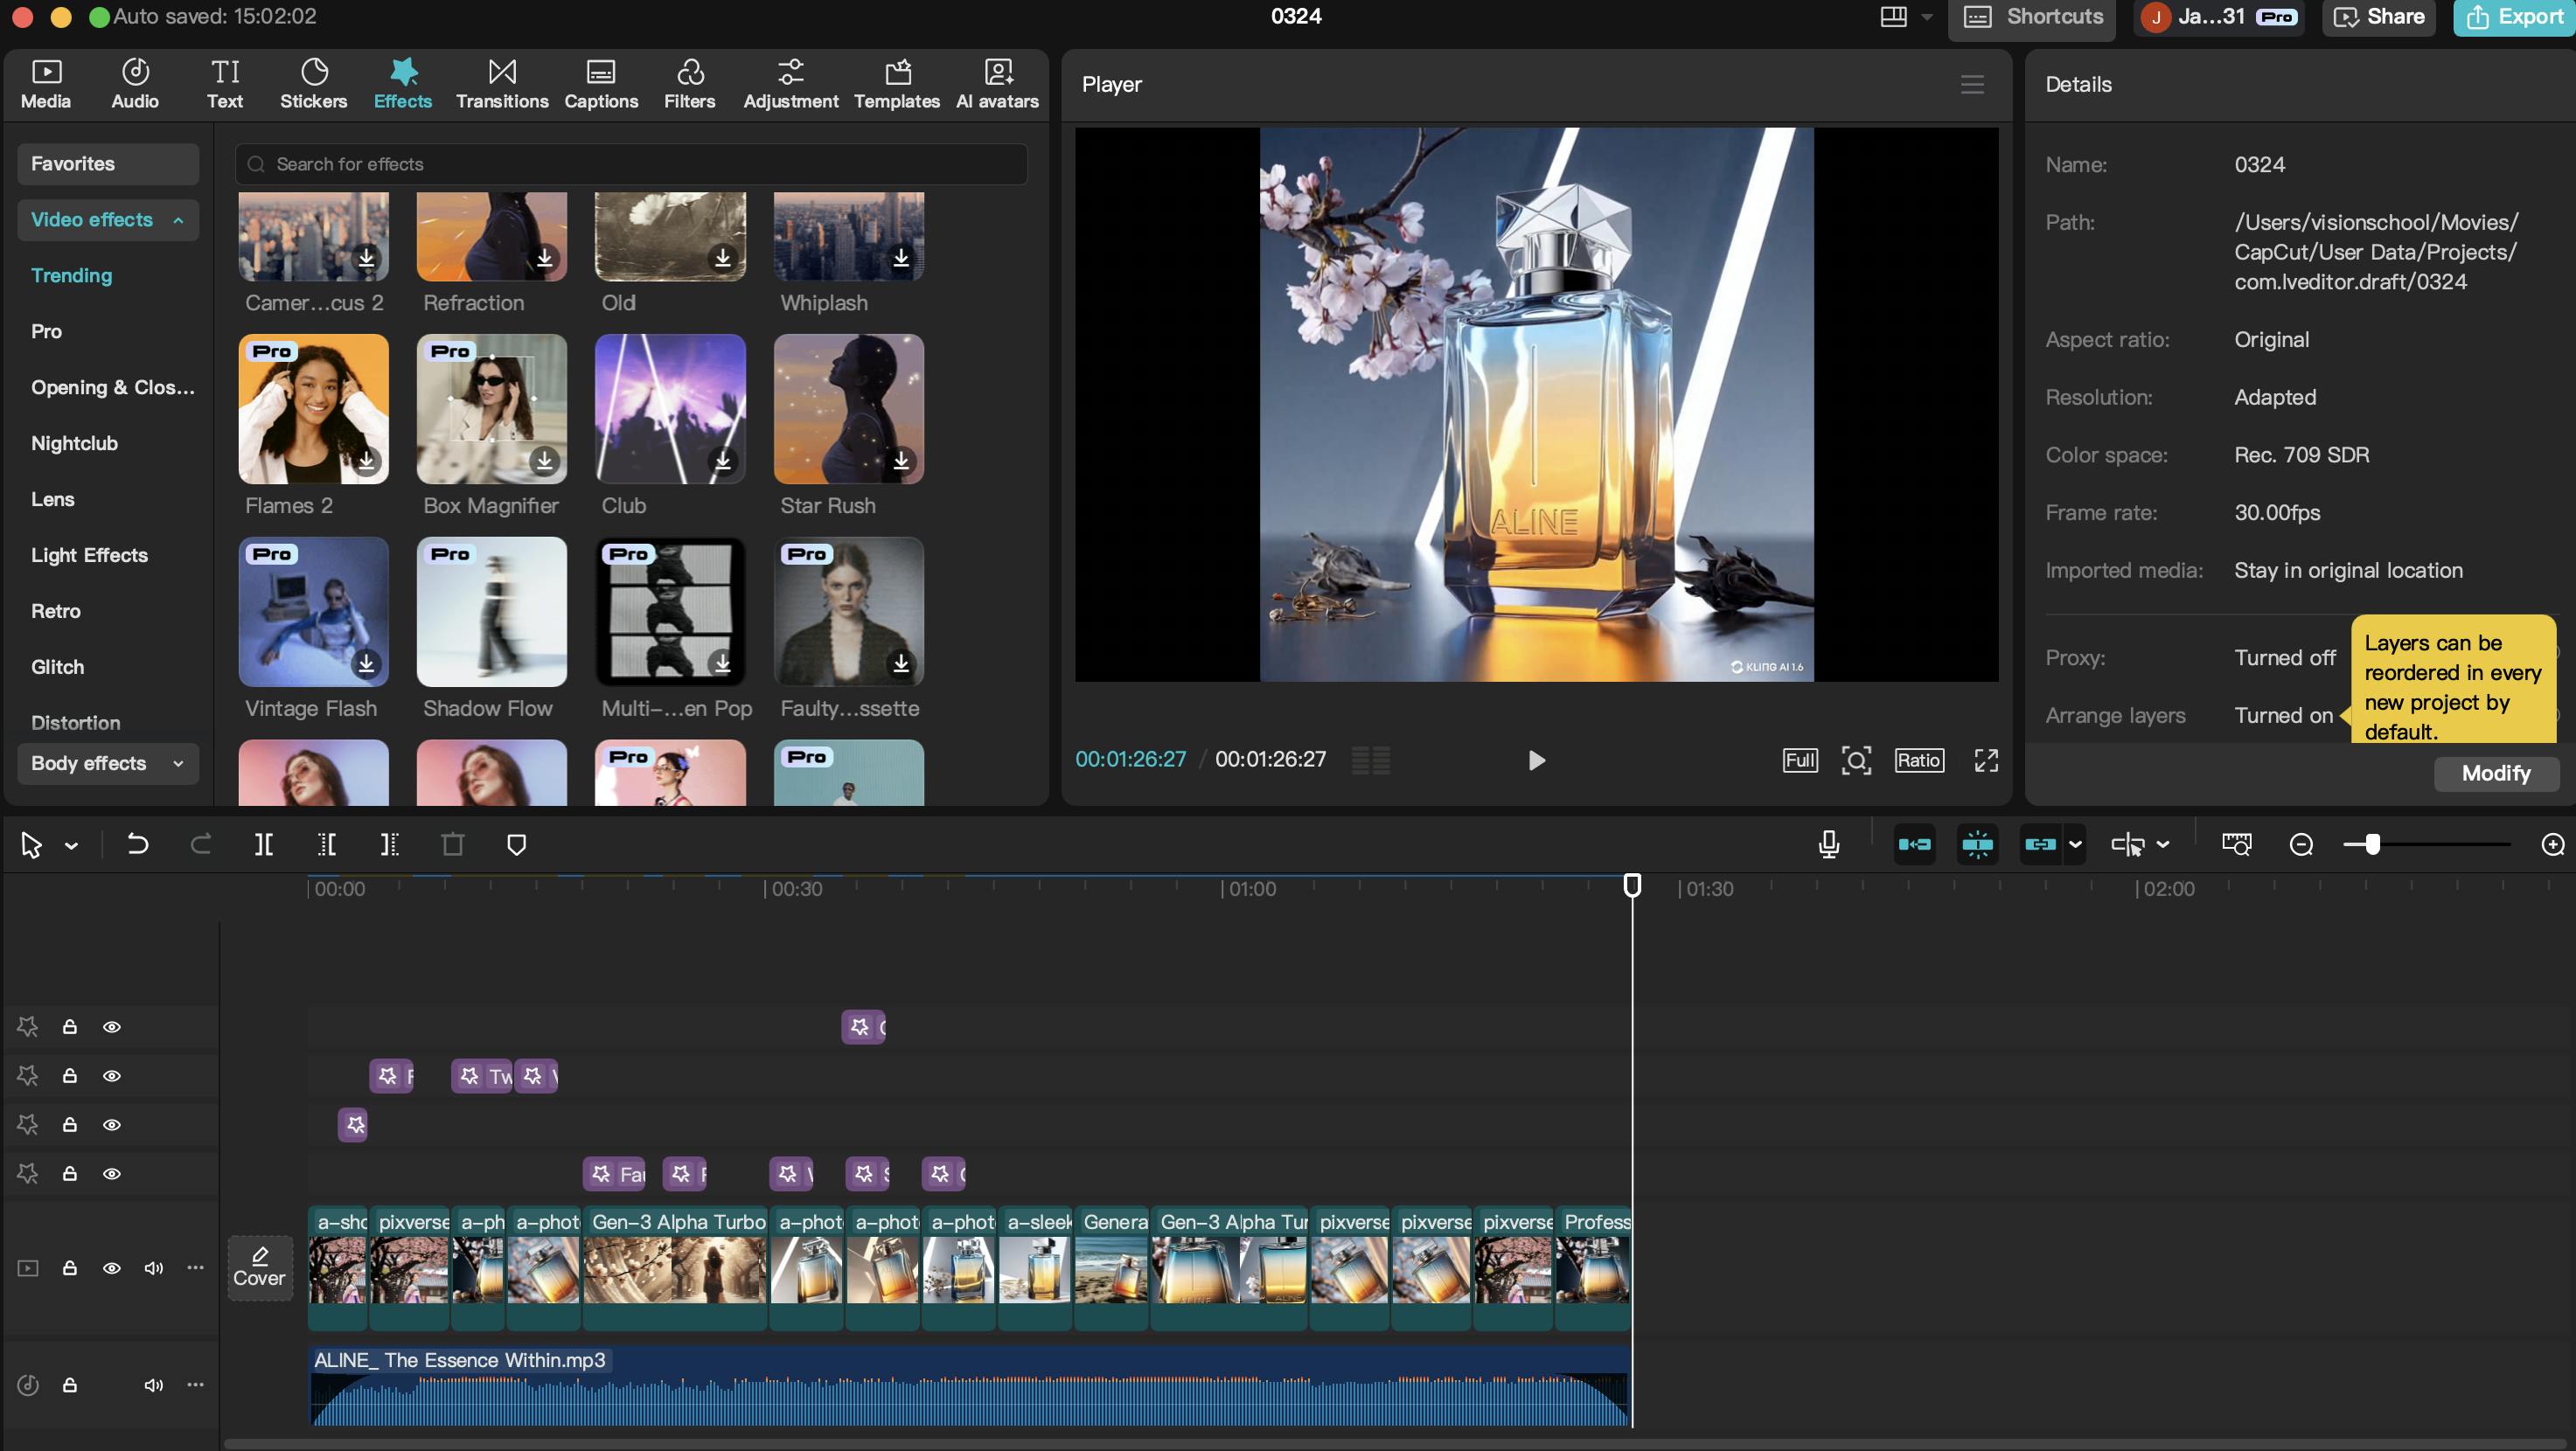This screenshot has height=1451, width=2576.
Task: Hide the main video track with eye icon
Action: 112,1267
